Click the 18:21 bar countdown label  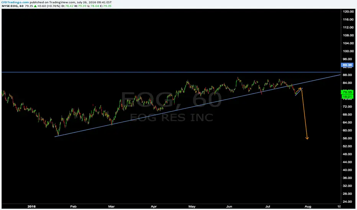(x=347, y=97)
